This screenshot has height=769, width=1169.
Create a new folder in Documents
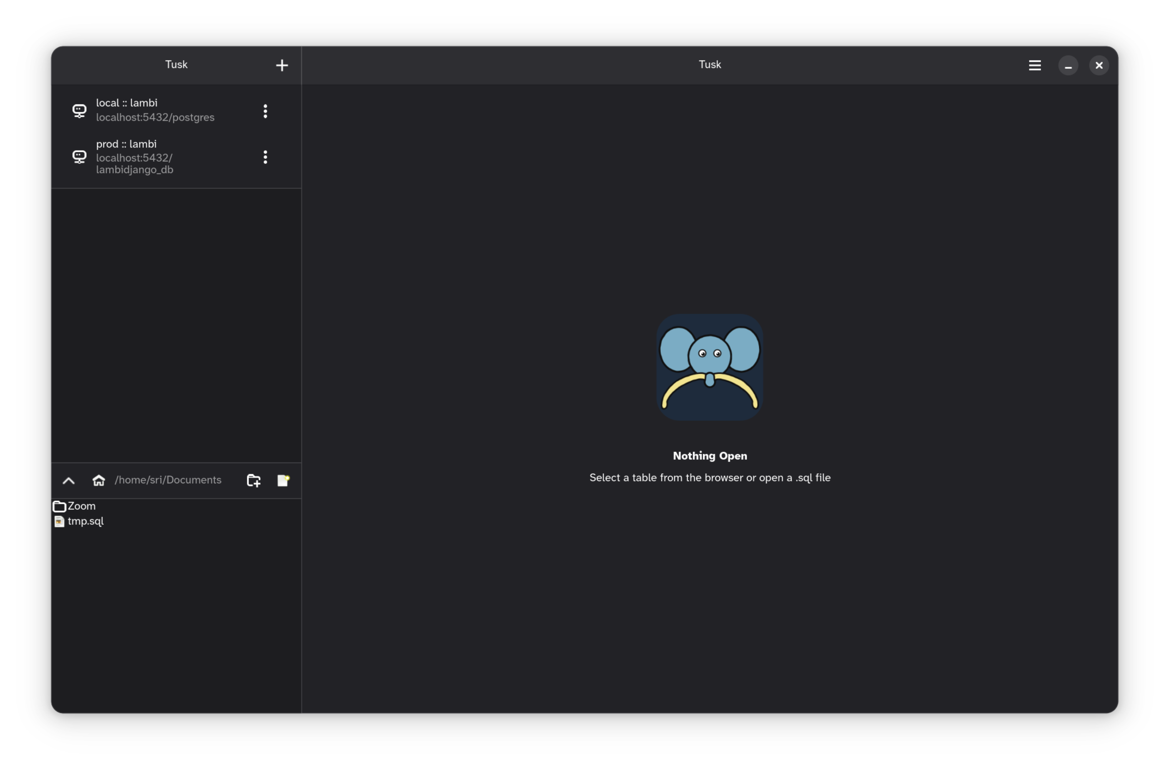253,480
